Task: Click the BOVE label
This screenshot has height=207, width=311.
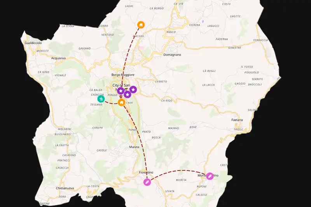Action: coord(193,127)
